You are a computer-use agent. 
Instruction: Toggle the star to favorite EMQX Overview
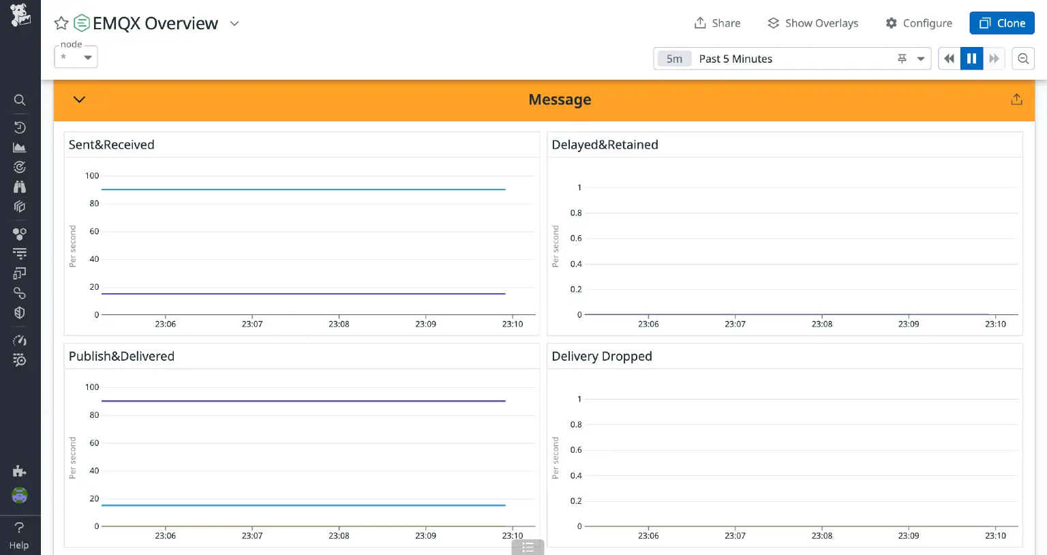[x=60, y=22]
